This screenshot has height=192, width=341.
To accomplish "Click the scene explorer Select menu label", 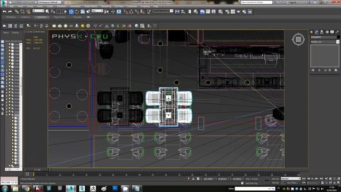I will pyautogui.click(x=6, y=33).
